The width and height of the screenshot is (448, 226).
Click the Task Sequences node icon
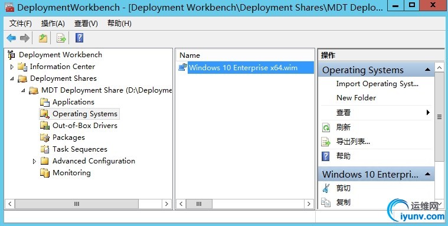tap(45, 149)
